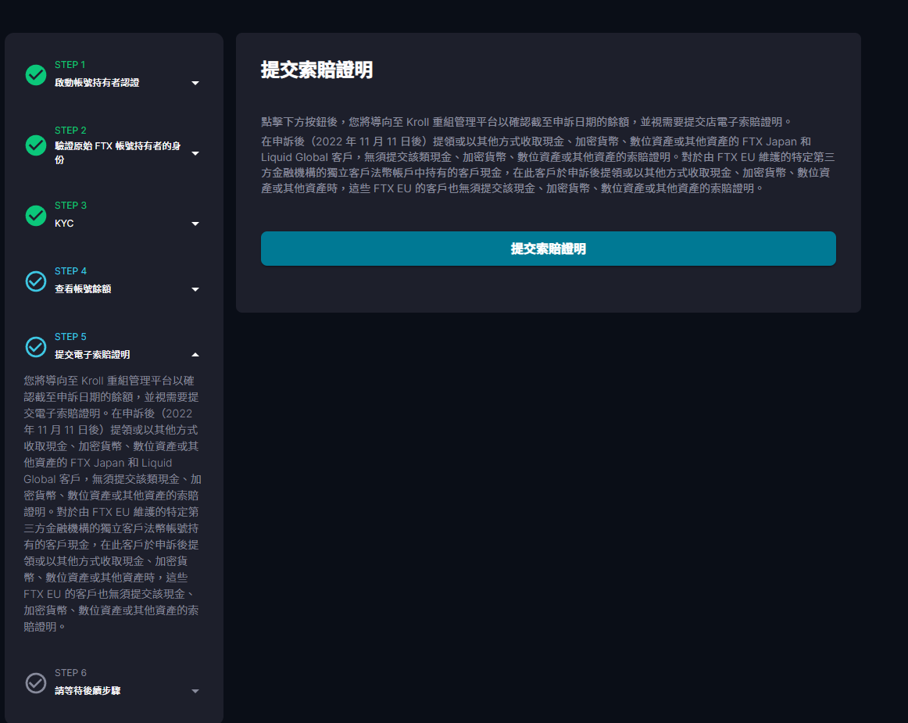The image size is (908, 723).
Task: Collapse the STEP 5 提交電子索賠證明 arrow
Action: [x=195, y=355]
